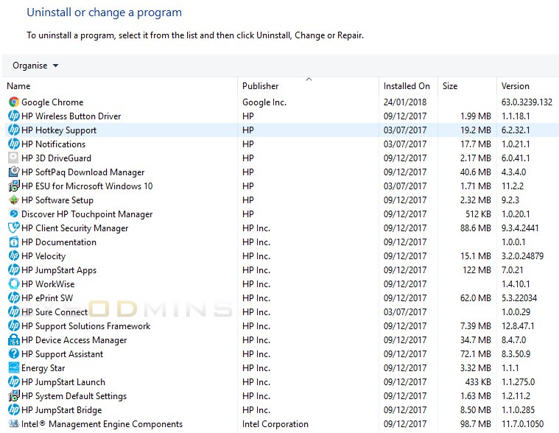Click the HP JumpStart Launch icon

point(13,381)
